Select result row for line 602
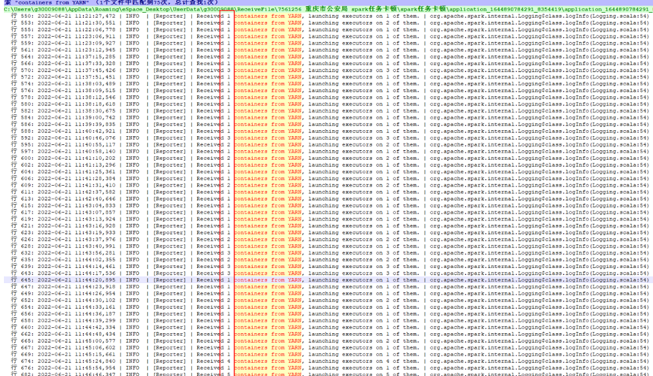 [328, 165]
